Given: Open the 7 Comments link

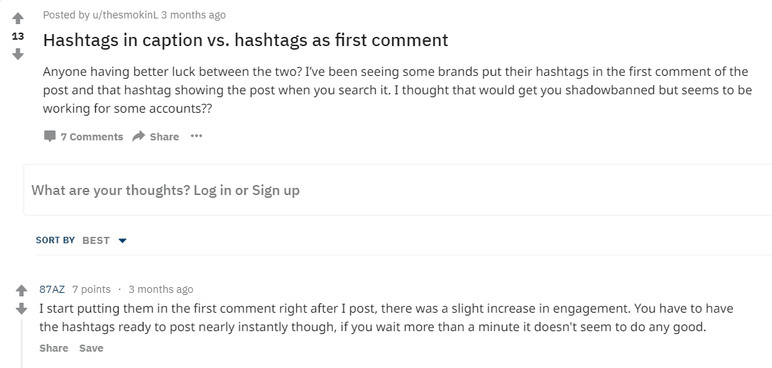Looking at the screenshot, I should pos(92,137).
